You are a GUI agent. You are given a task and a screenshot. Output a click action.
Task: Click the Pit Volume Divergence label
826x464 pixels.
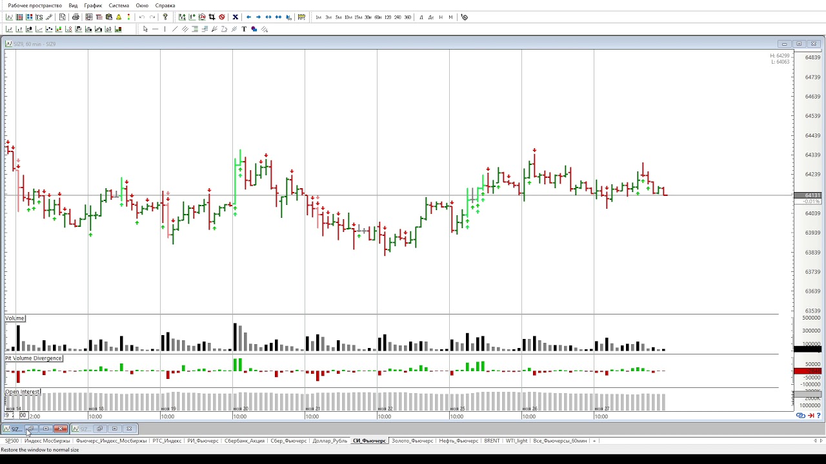coord(34,358)
